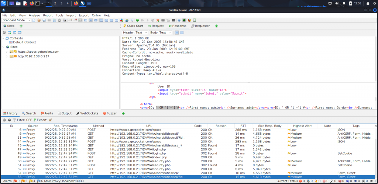Screen dimensions: 378x184
Task: Expand the http://192.168.0.217 site node
Action: pos(7,56)
